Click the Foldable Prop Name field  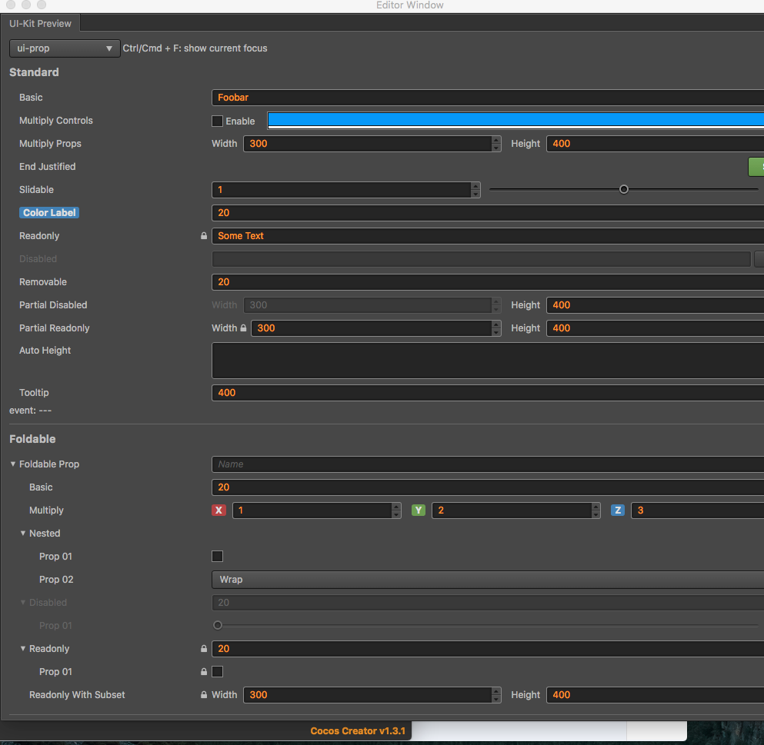point(488,464)
